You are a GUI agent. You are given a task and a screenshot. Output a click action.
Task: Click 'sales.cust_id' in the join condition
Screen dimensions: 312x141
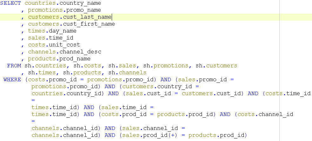pyautogui.click(x=148, y=94)
